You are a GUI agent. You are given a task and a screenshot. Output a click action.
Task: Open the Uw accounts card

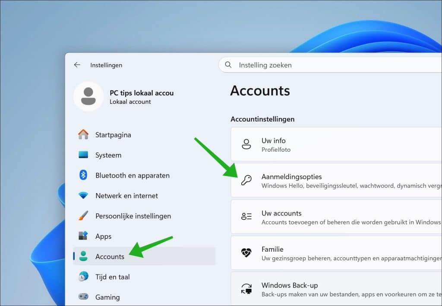click(336, 216)
